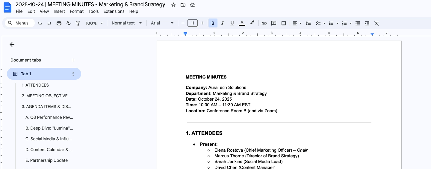Jump to the 2. MEETING OBJECTIVE outline heading
431x169 pixels.
(45, 96)
